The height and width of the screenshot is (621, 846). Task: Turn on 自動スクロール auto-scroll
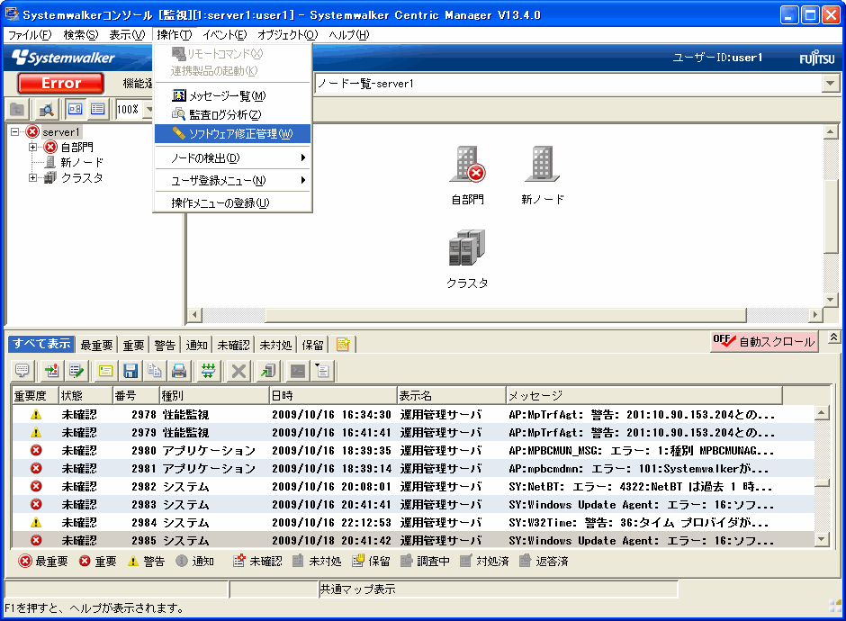click(763, 342)
